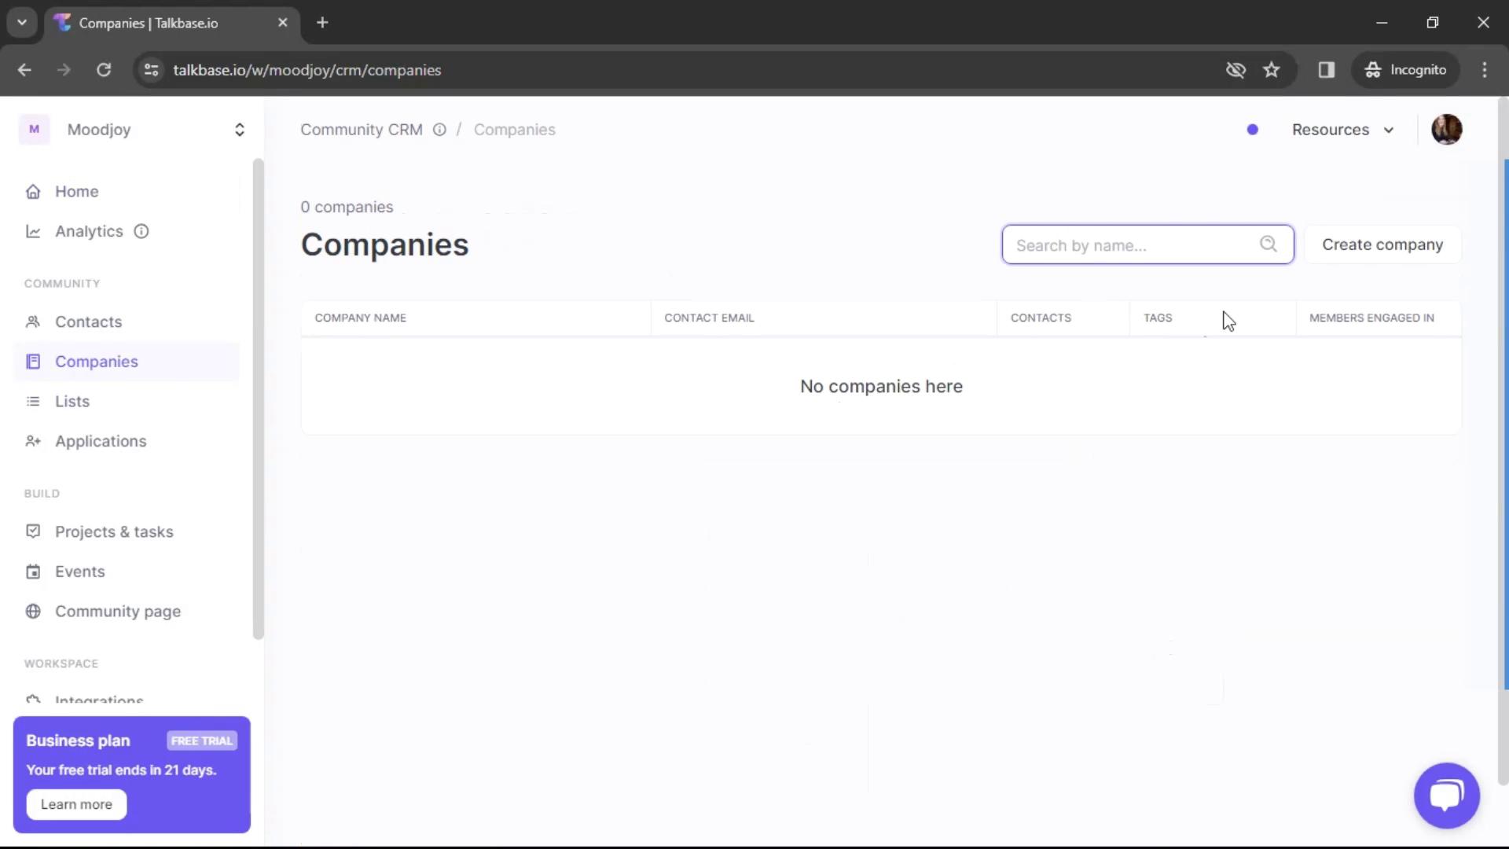The height and width of the screenshot is (849, 1509).
Task: Expand the Resources dropdown menu
Action: point(1342,130)
